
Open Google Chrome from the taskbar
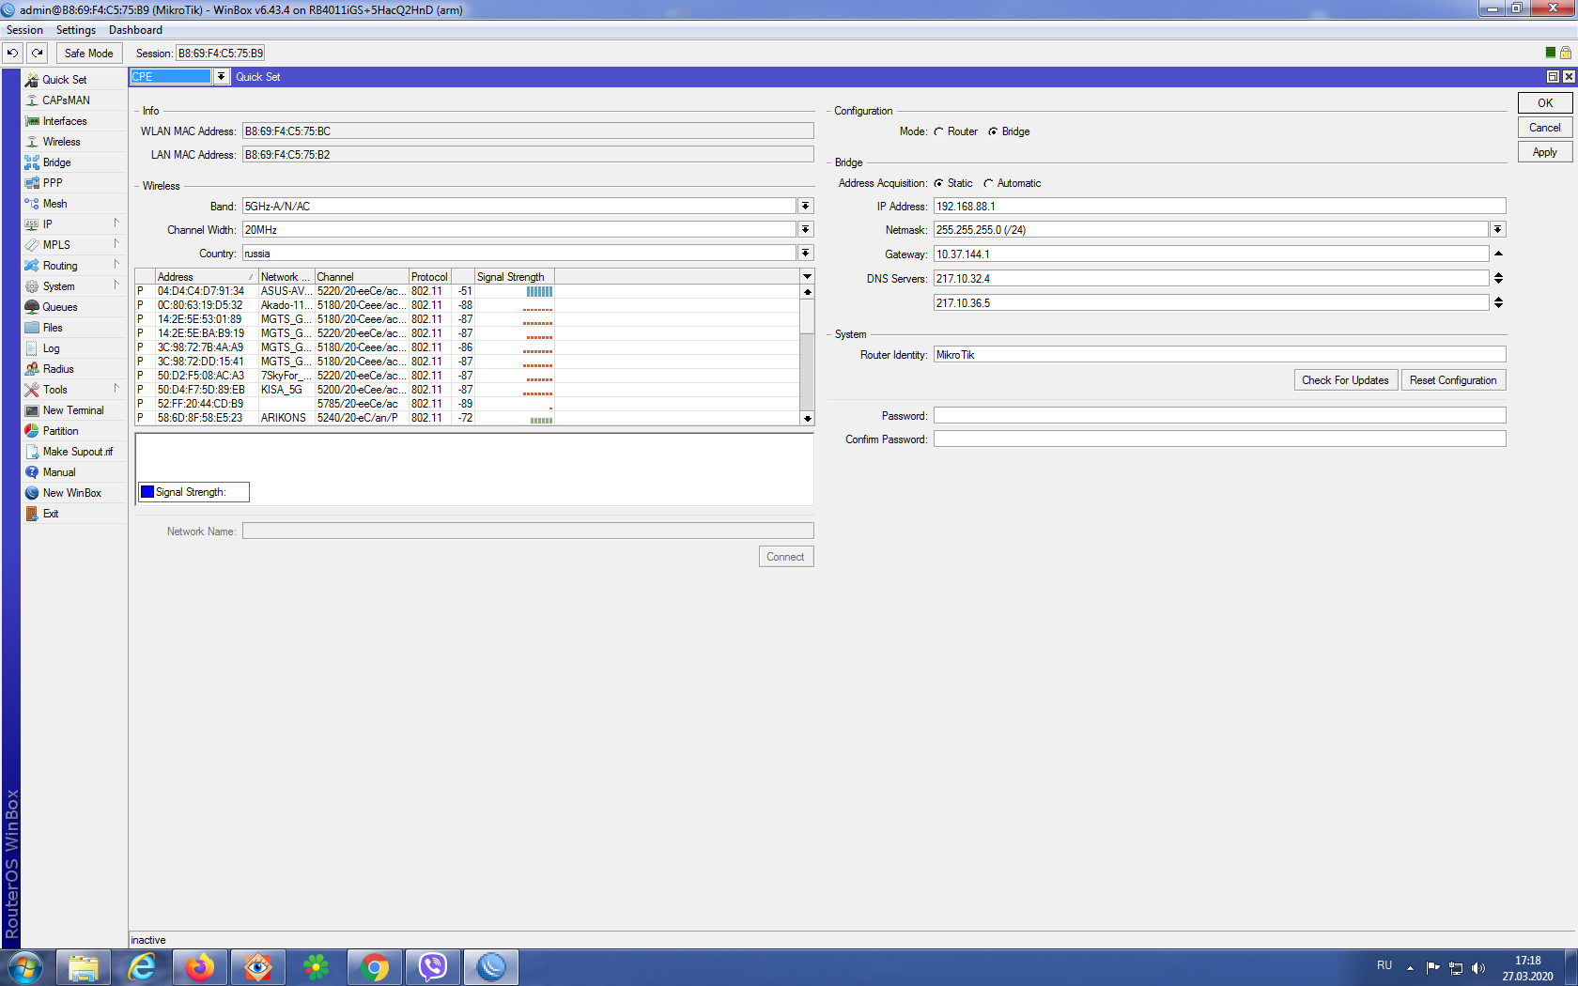(375, 967)
